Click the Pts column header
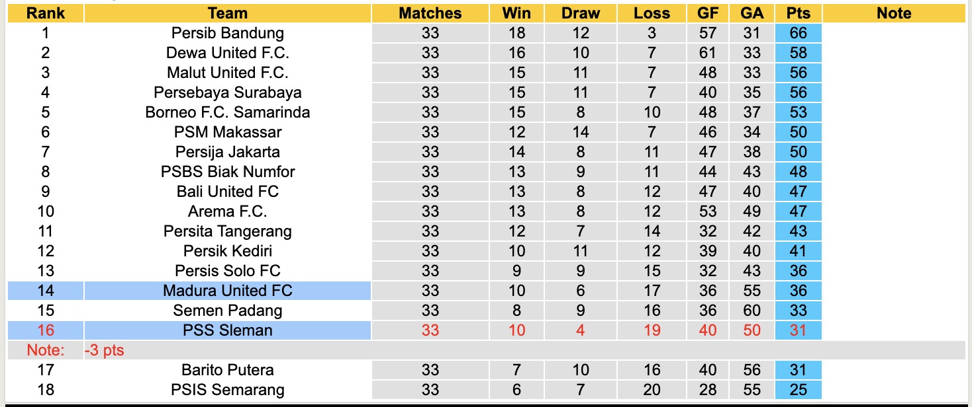Image resolution: width=972 pixels, height=407 pixels. [798, 13]
